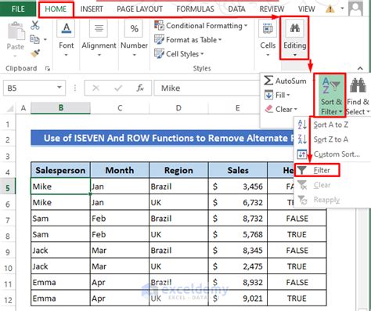Open Cell Styles dropdown
Image resolution: width=371 pixels, height=311 pixels.
click(x=179, y=54)
